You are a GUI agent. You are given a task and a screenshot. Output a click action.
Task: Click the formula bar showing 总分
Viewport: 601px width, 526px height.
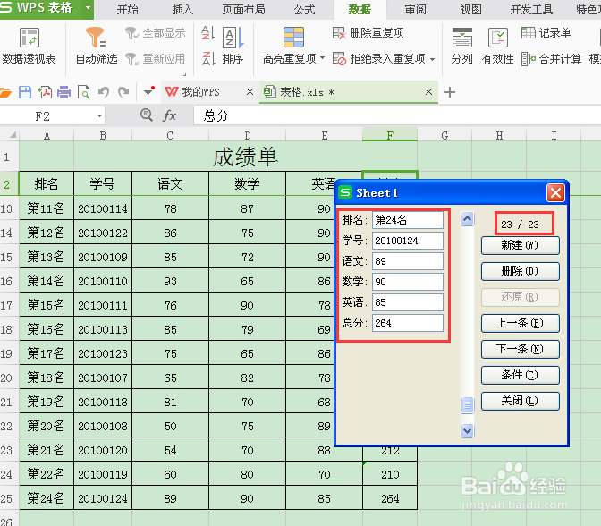point(397,115)
